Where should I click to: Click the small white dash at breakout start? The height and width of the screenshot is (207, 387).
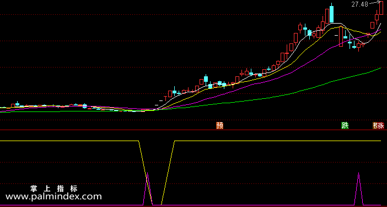[x=157, y=105]
